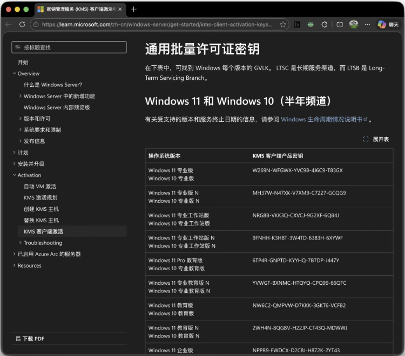
Task: Click 下载 PDF button
Action: point(30,339)
